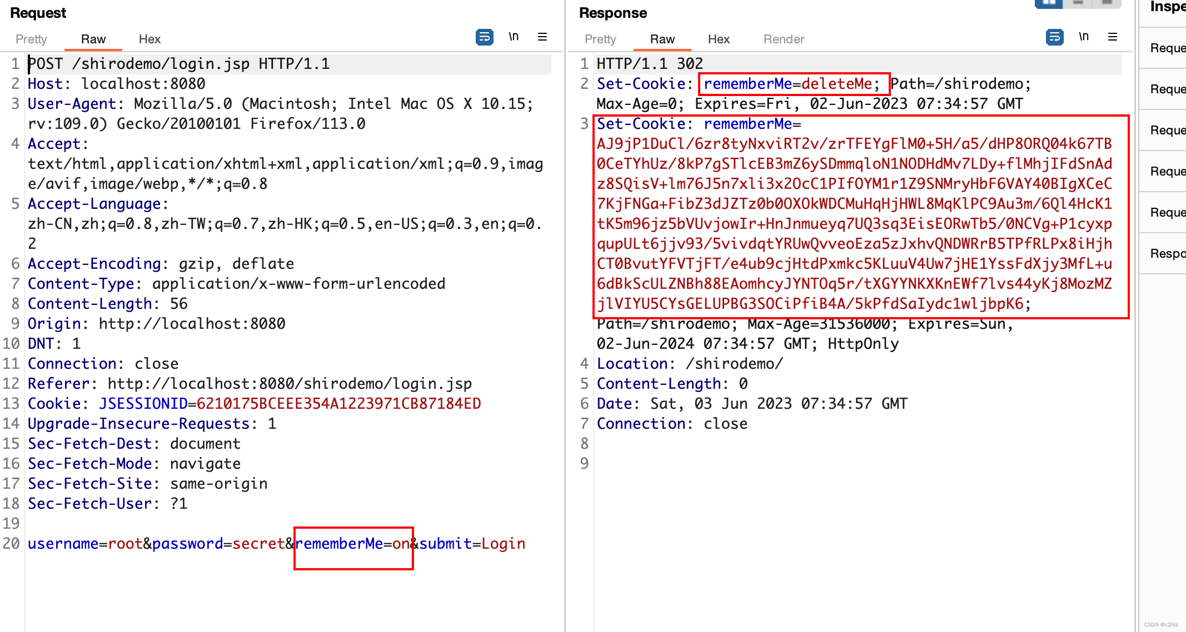Click Connection: close in the response
Screen dimensions: 1186x632
(x=672, y=424)
